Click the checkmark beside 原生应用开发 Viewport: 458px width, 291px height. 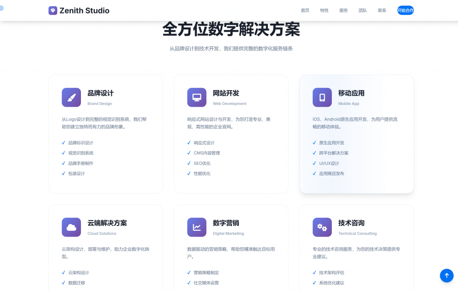(314, 142)
